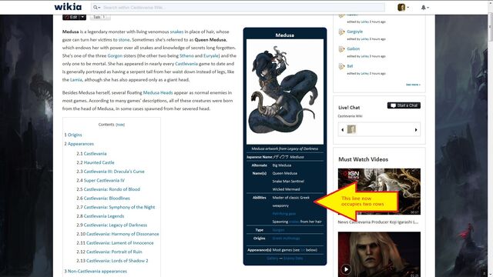Image resolution: width=493 pixels, height=277 pixels.
Task: Click the Start a Chat button
Action: pyautogui.click(x=404, y=105)
